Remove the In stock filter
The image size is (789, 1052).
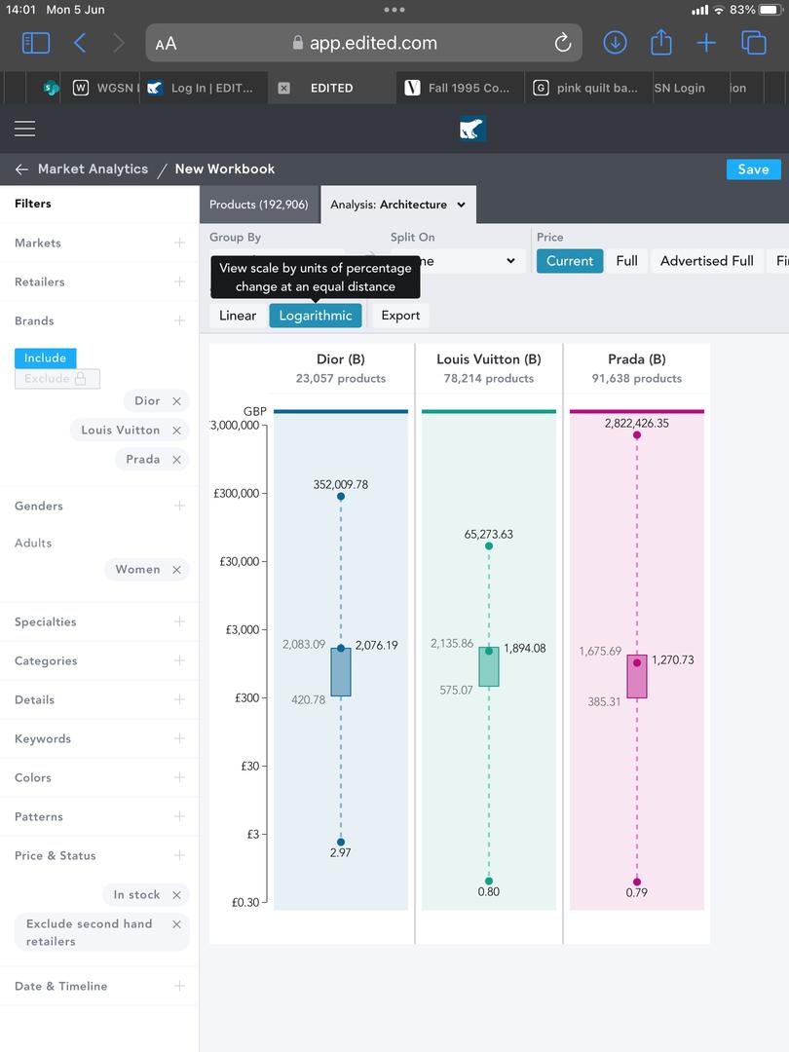pos(176,895)
